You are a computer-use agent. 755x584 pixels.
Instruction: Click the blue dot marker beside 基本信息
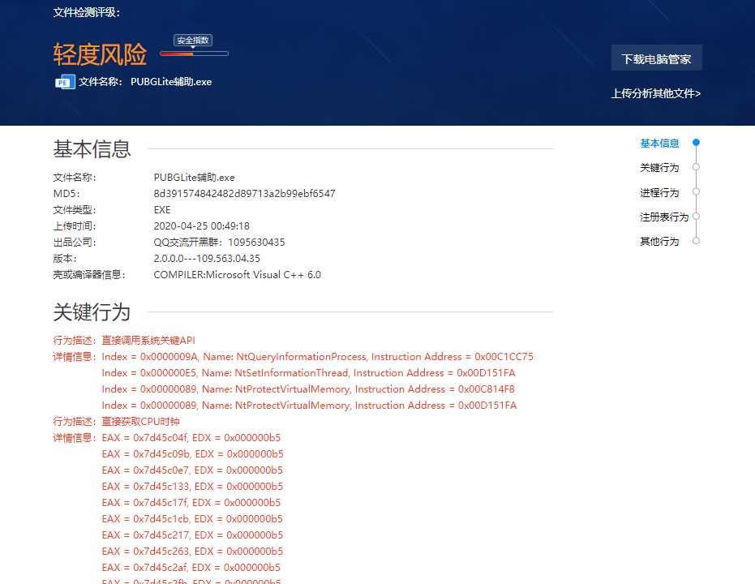[696, 143]
